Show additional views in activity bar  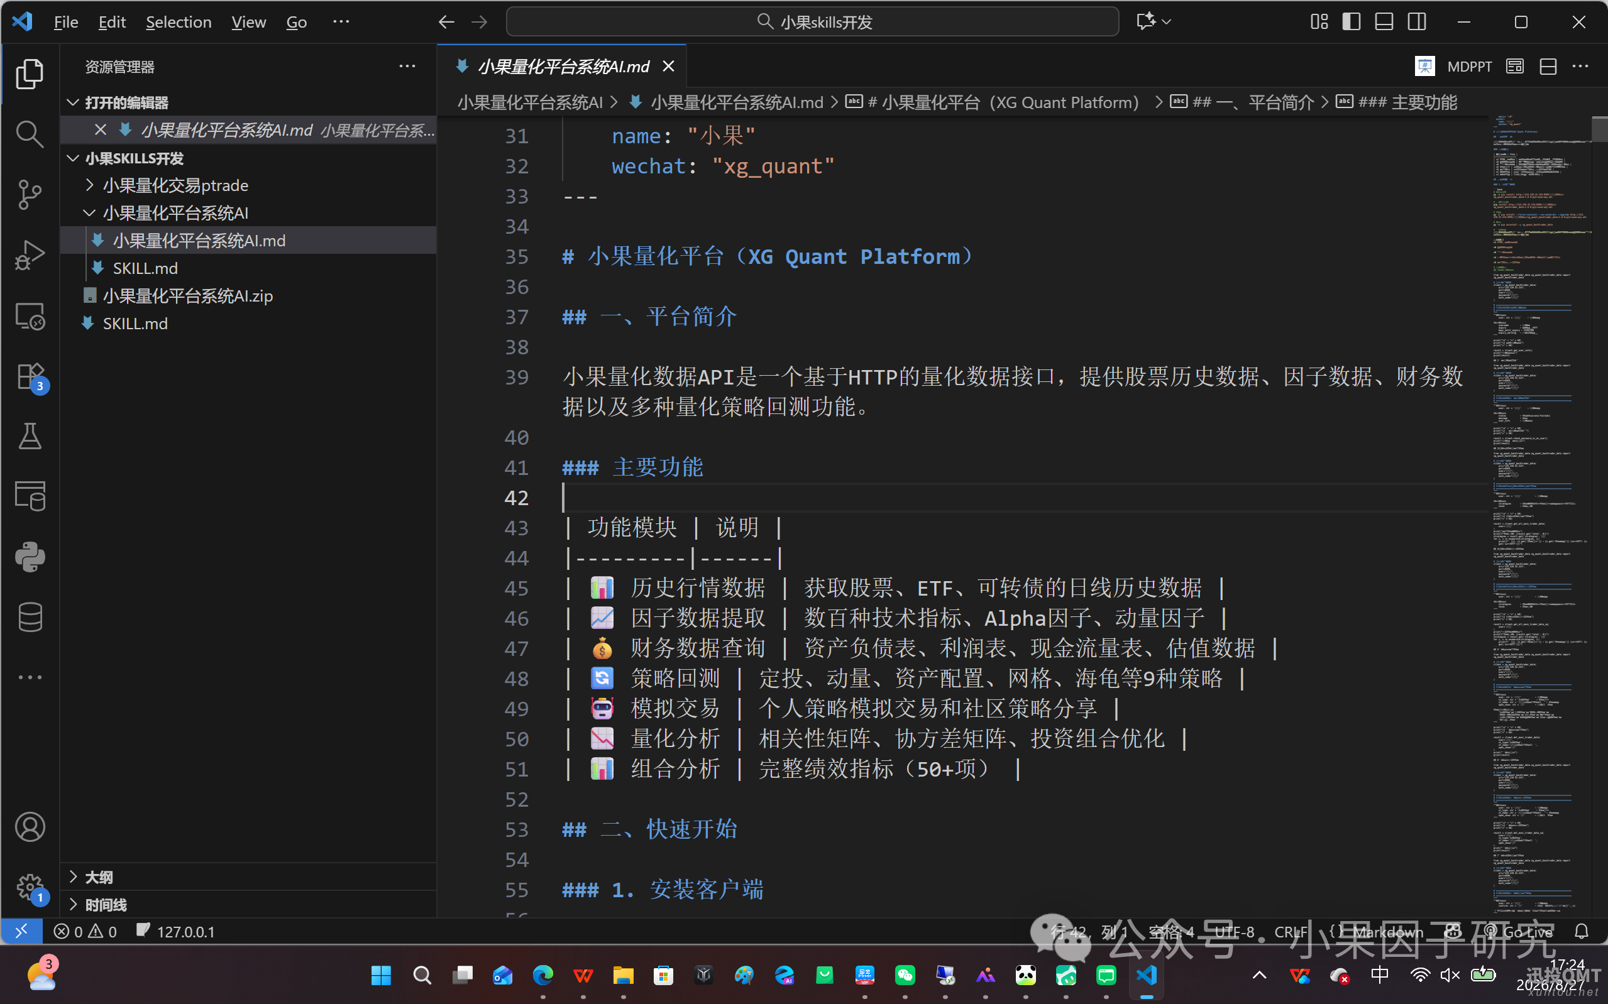29,677
